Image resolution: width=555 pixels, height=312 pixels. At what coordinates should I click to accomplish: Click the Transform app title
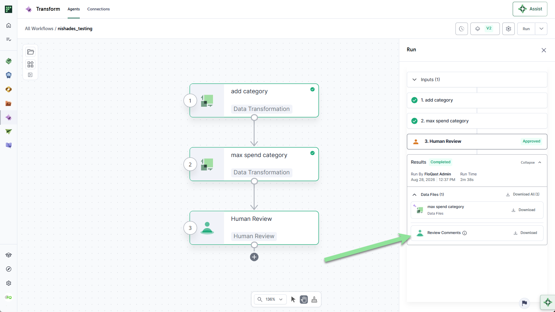pos(48,9)
